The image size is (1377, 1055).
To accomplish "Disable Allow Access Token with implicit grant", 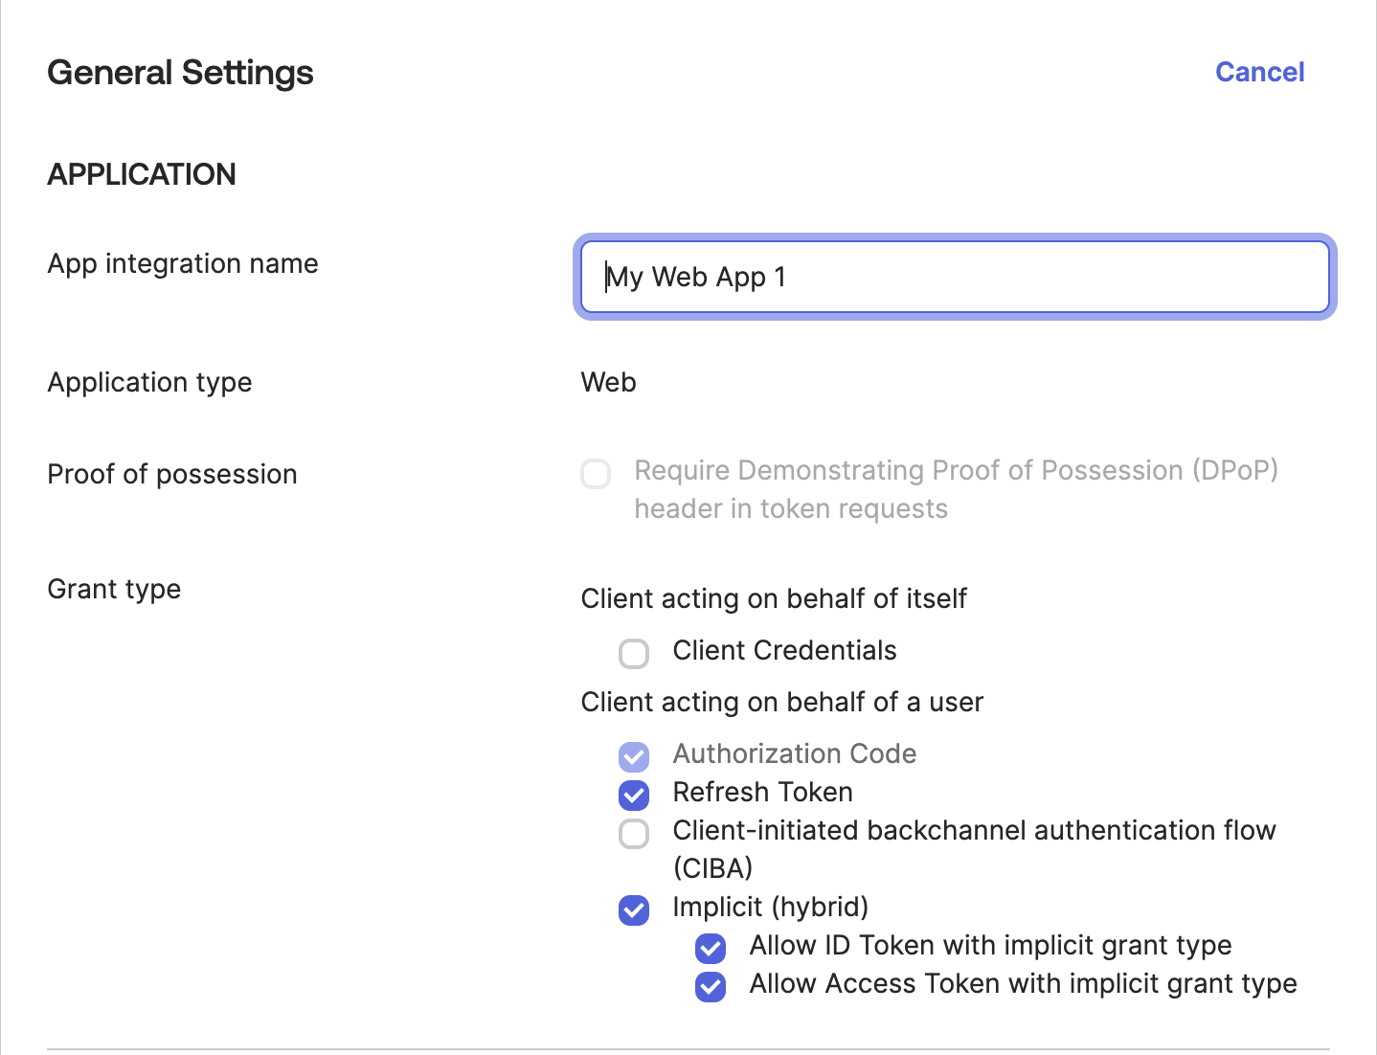I will click(x=711, y=986).
